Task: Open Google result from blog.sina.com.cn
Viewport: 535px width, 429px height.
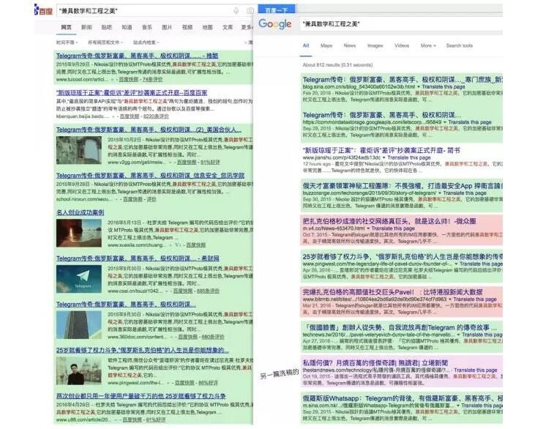Action: click(403, 80)
